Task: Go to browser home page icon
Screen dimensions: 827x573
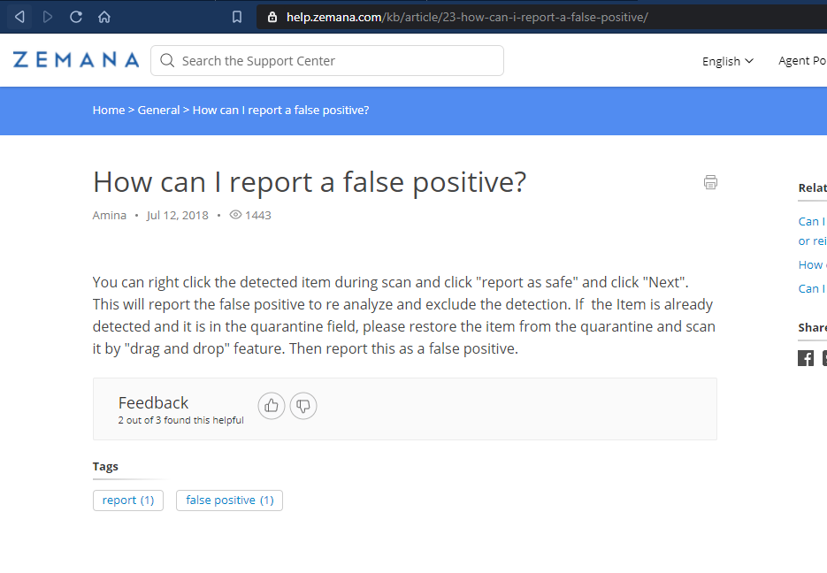Action: pos(104,17)
